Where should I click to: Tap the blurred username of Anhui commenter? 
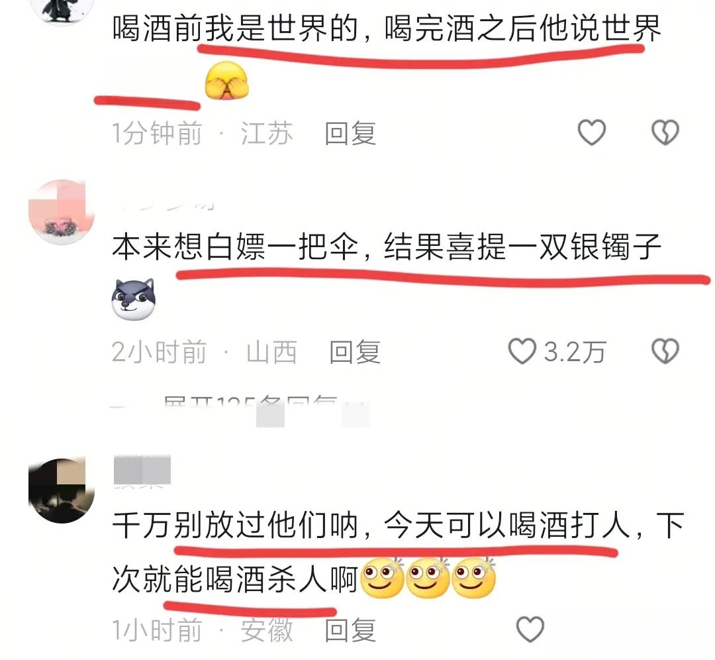pos(142,470)
